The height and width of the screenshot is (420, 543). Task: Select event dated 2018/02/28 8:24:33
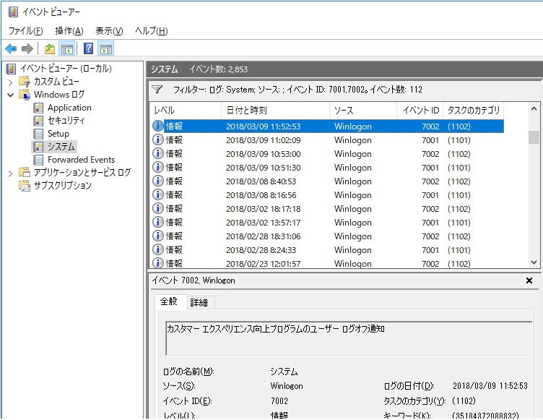[x=328, y=249]
